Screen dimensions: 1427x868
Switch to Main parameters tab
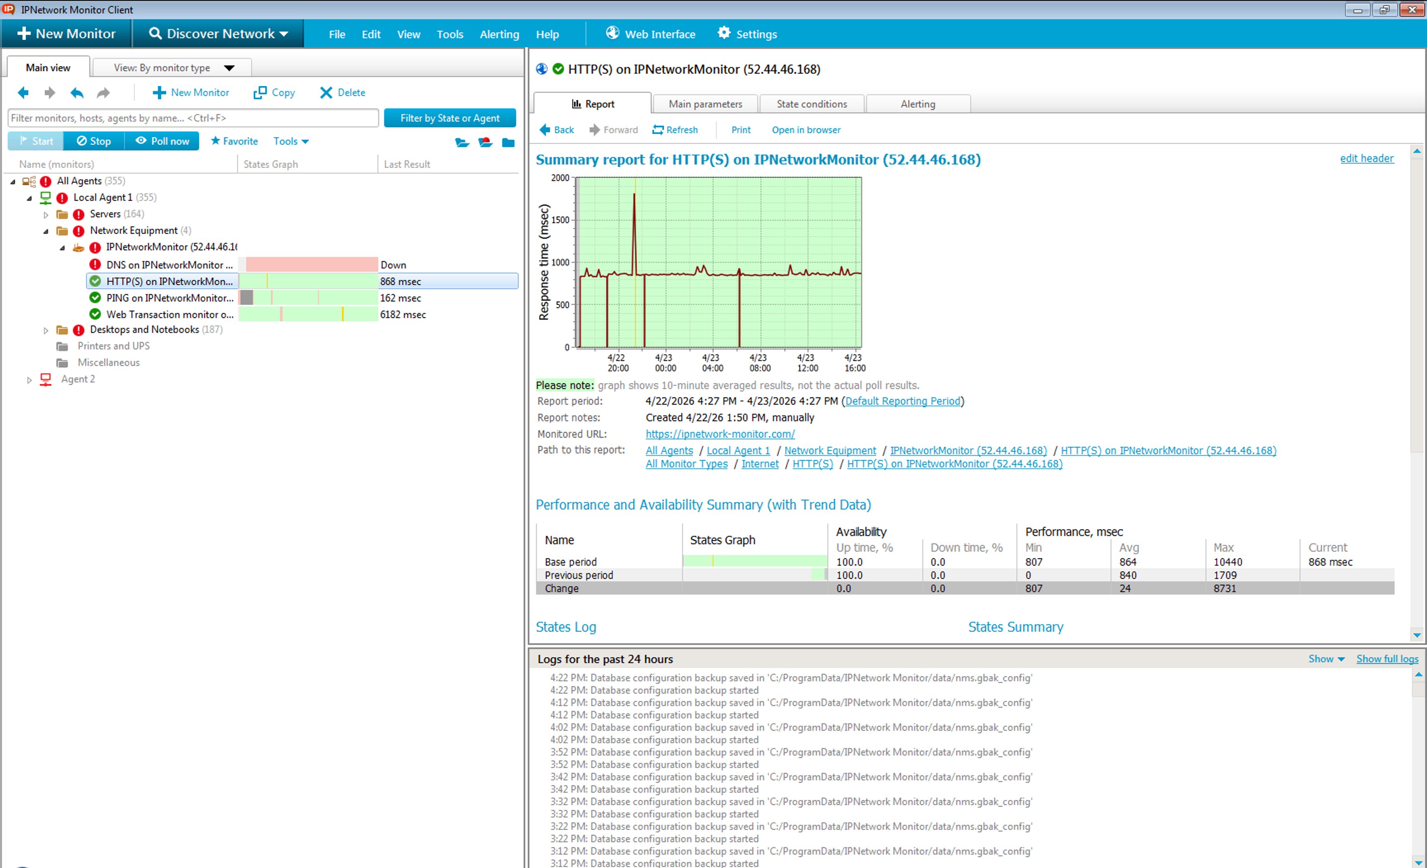pyautogui.click(x=705, y=104)
